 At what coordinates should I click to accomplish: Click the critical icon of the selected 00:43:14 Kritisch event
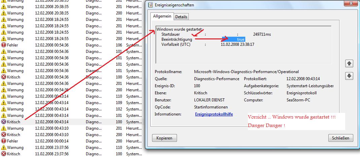pyautogui.click(x=3, y=122)
